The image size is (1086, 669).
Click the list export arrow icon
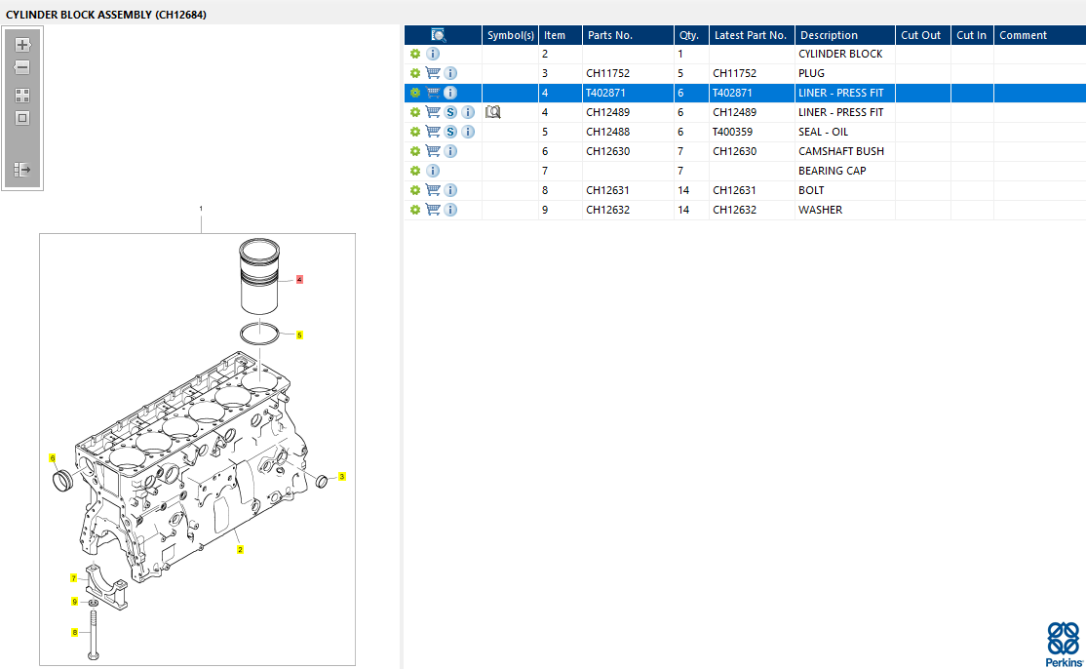click(22, 170)
